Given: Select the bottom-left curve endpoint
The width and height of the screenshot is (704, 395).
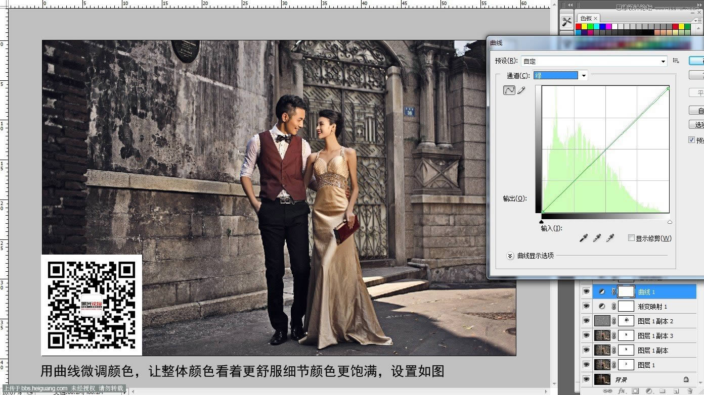Looking at the screenshot, I should 542,212.
